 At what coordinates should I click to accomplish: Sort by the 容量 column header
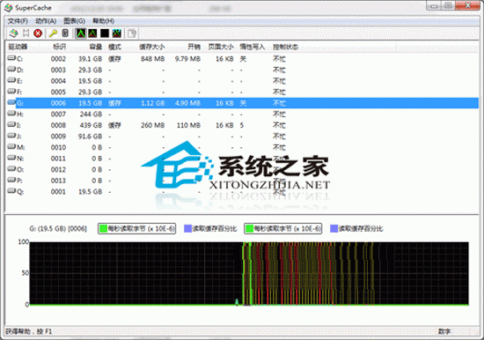coord(96,47)
